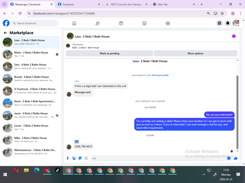The width and height of the screenshot is (245, 183).
Task: Switch to the New Tab browser tab
Action: [174, 4]
